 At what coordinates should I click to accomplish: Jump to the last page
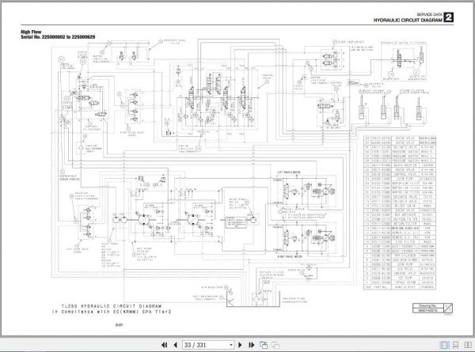pos(251,345)
